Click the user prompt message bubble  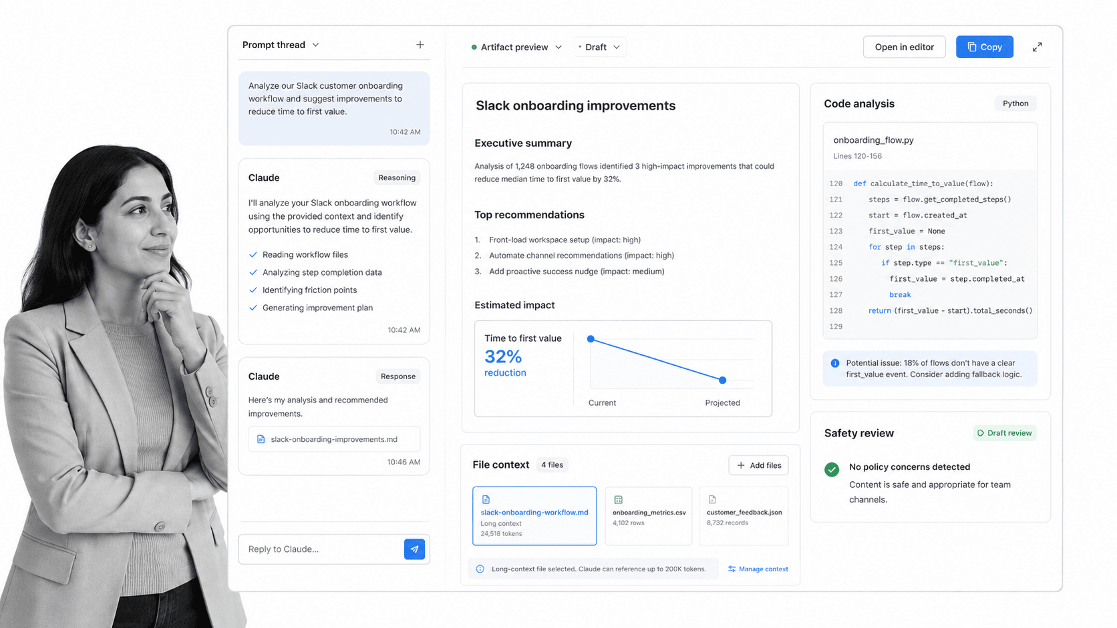(x=334, y=108)
